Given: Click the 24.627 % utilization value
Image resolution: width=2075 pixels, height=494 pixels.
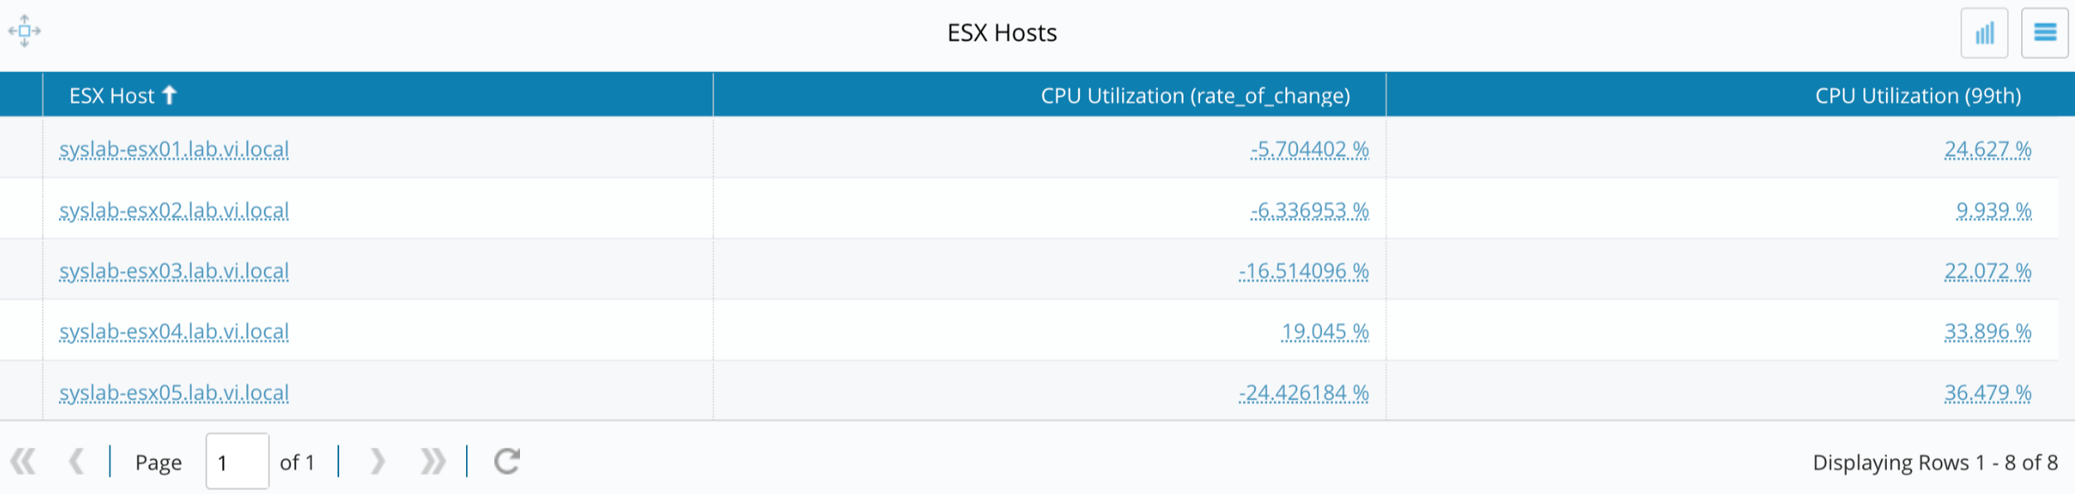Looking at the screenshot, I should (1988, 150).
